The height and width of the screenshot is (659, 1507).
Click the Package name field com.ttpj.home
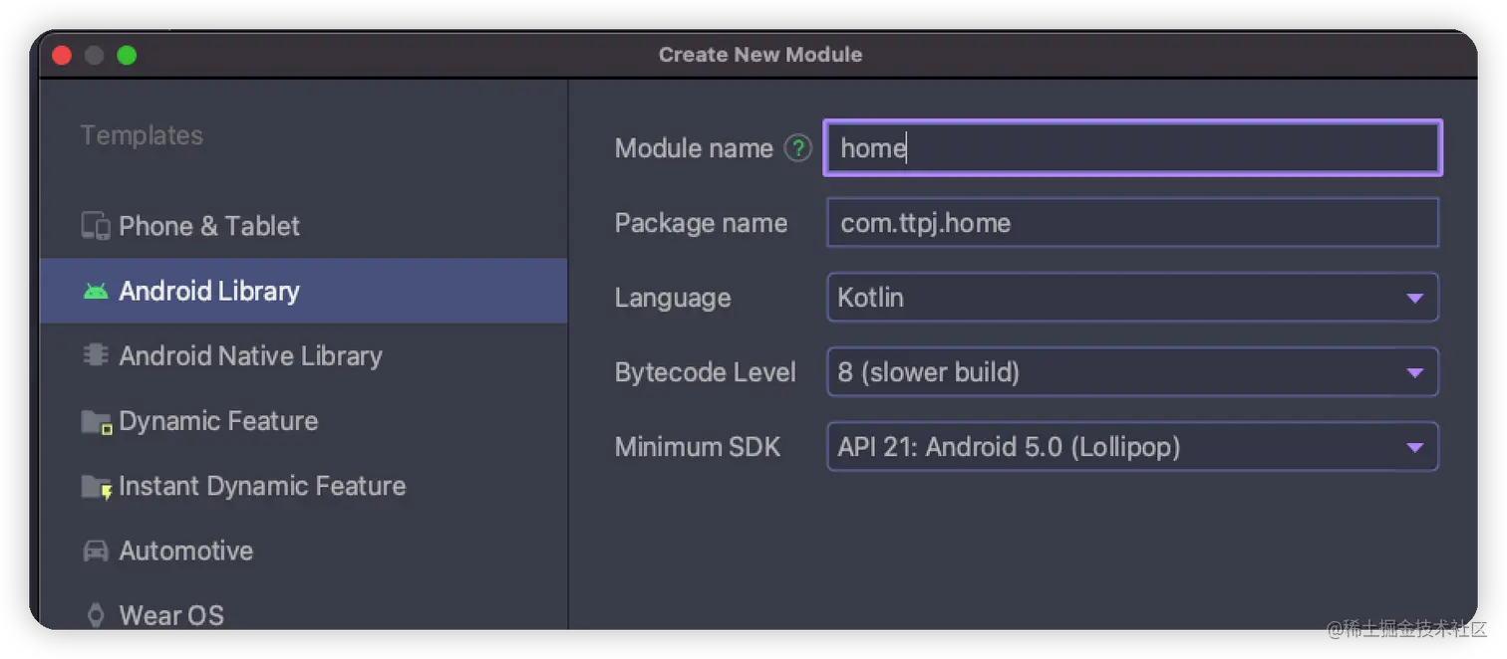tap(1132, 223)
